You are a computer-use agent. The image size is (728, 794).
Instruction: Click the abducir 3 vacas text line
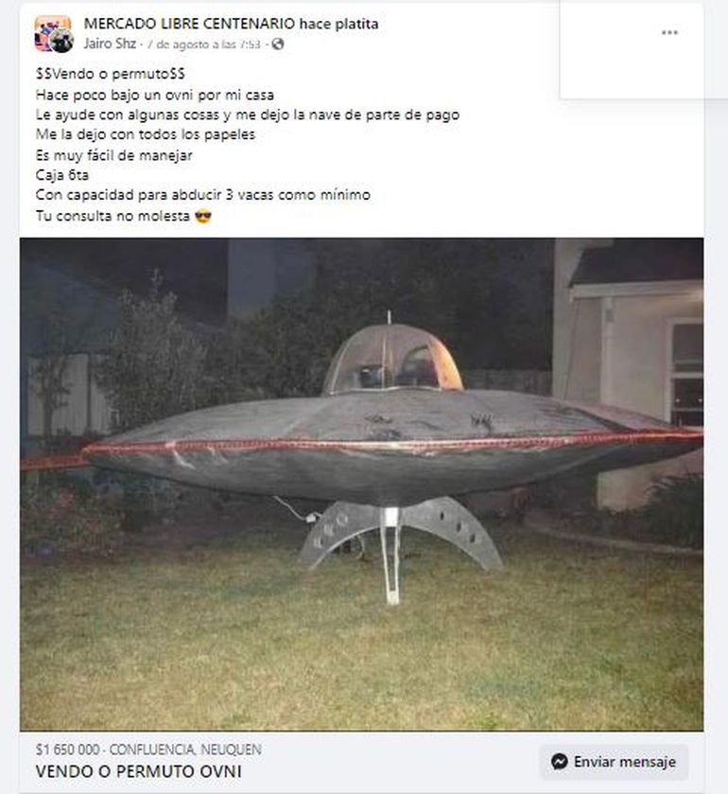[203, 195]
